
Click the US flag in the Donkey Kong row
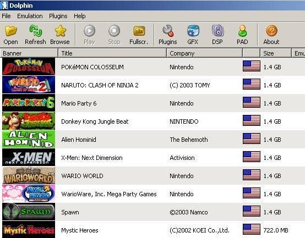(x=252, y=120)
